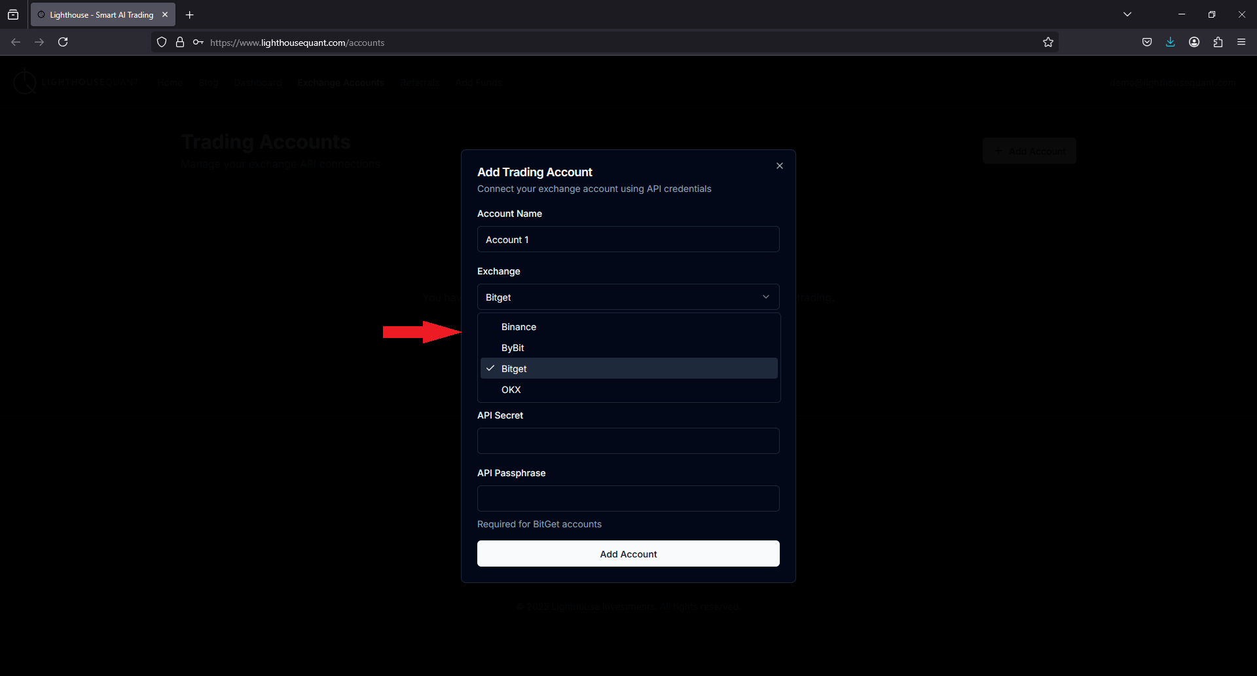Show downloads panel
Screen dimensions: 1257x676
point(1171,43)
